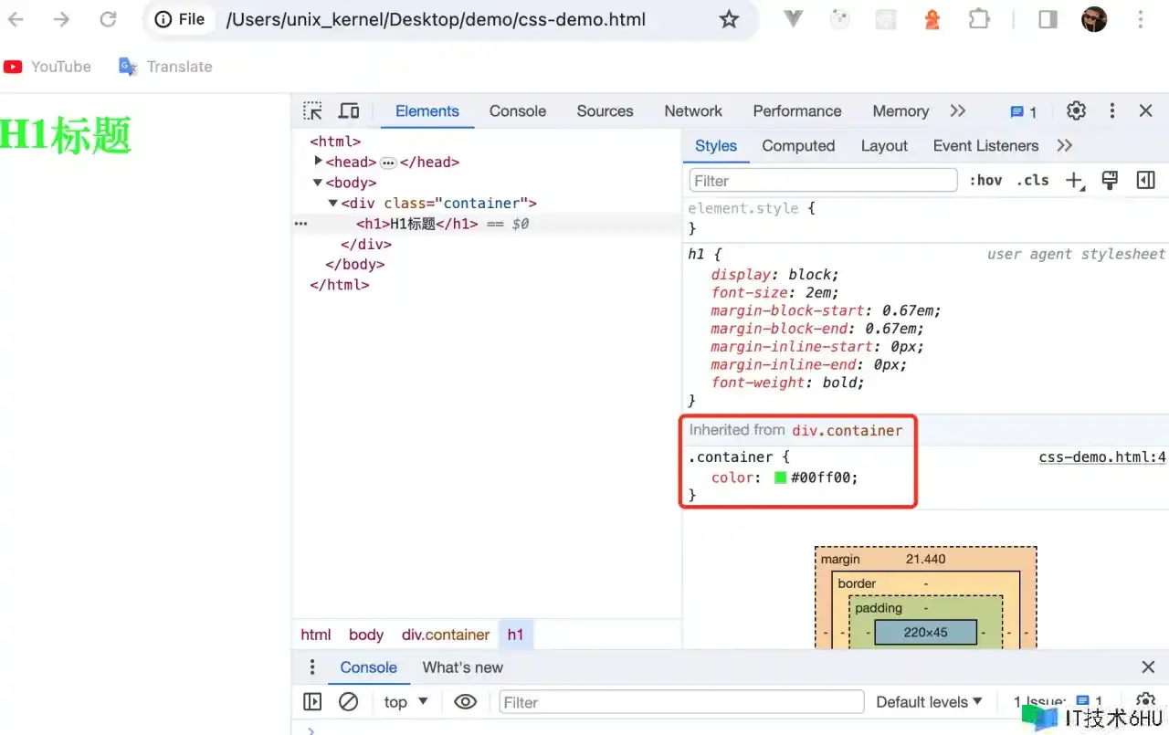Open the Computed styles tab
1169x735 pixels.
pyautogui.click(x=798, y=146)
